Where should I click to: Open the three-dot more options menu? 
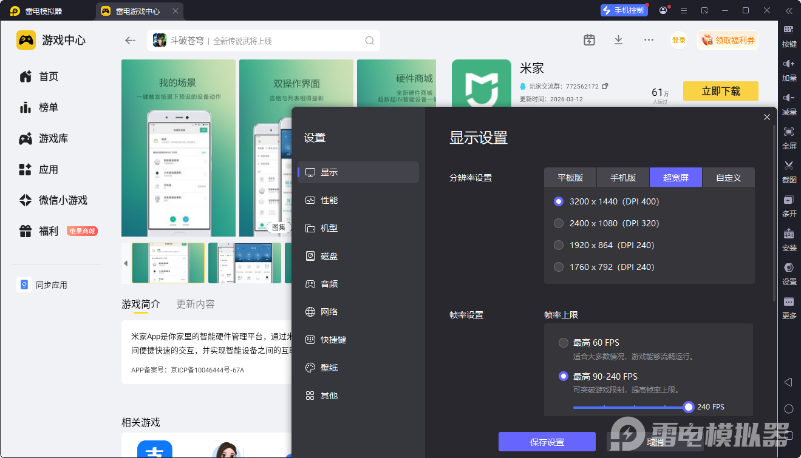coord(649,40)
